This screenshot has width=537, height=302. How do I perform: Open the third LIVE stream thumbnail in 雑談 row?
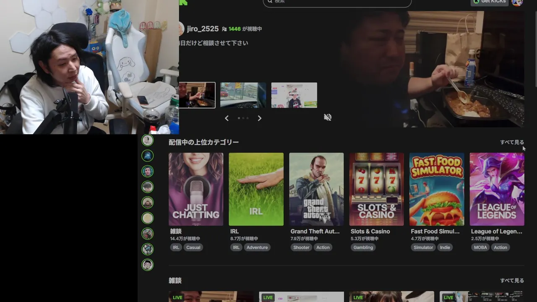coord(392,297)
